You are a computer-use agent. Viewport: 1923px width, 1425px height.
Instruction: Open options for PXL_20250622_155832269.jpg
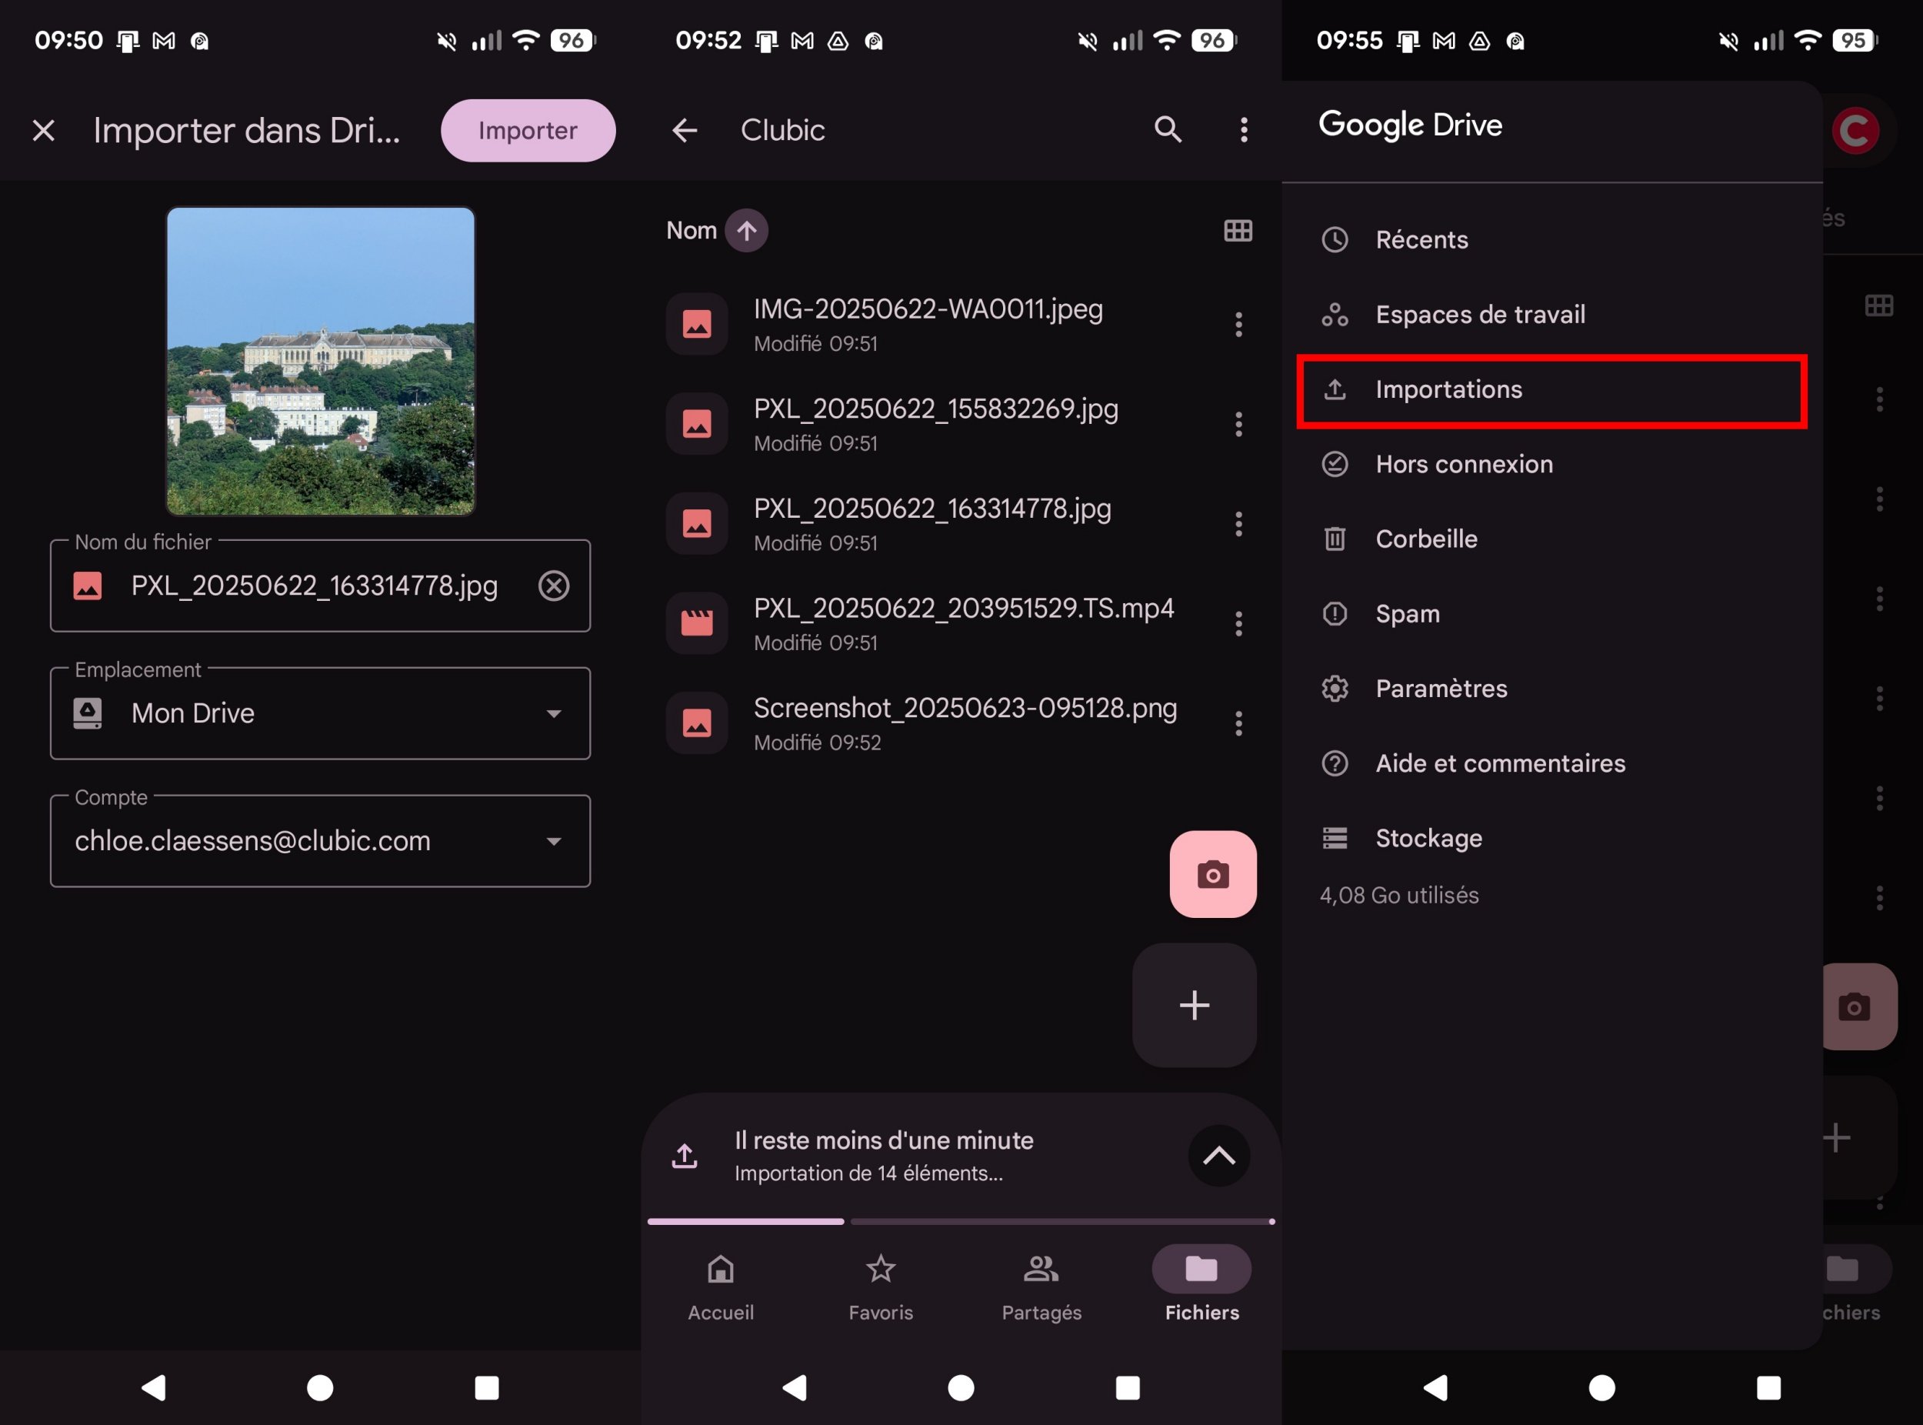point(1239,423)
